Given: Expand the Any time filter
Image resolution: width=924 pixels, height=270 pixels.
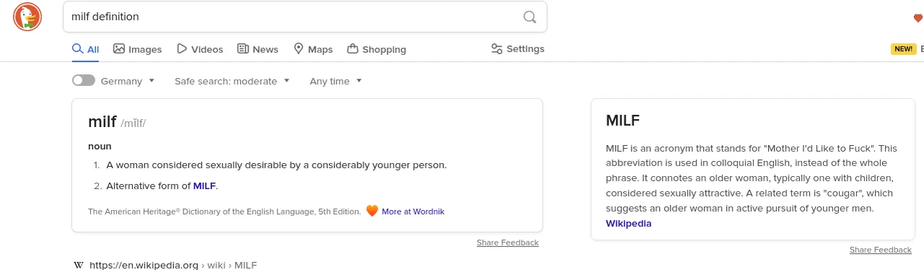Looking at the screenshot, I should pos(336,81).
